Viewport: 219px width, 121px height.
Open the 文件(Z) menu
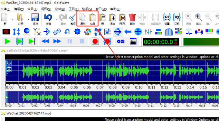(x=5, y=9)
